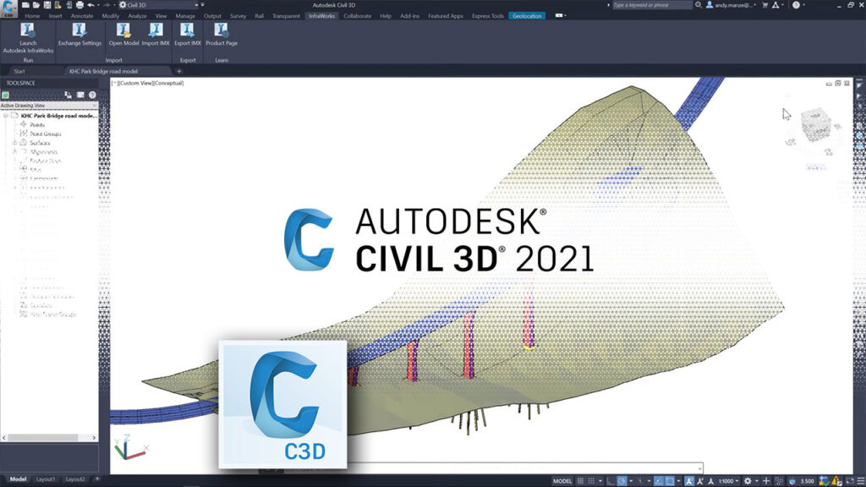Switch to the Layout2 tab
This screenshot has height=487, width=866.
click(75, 479)
